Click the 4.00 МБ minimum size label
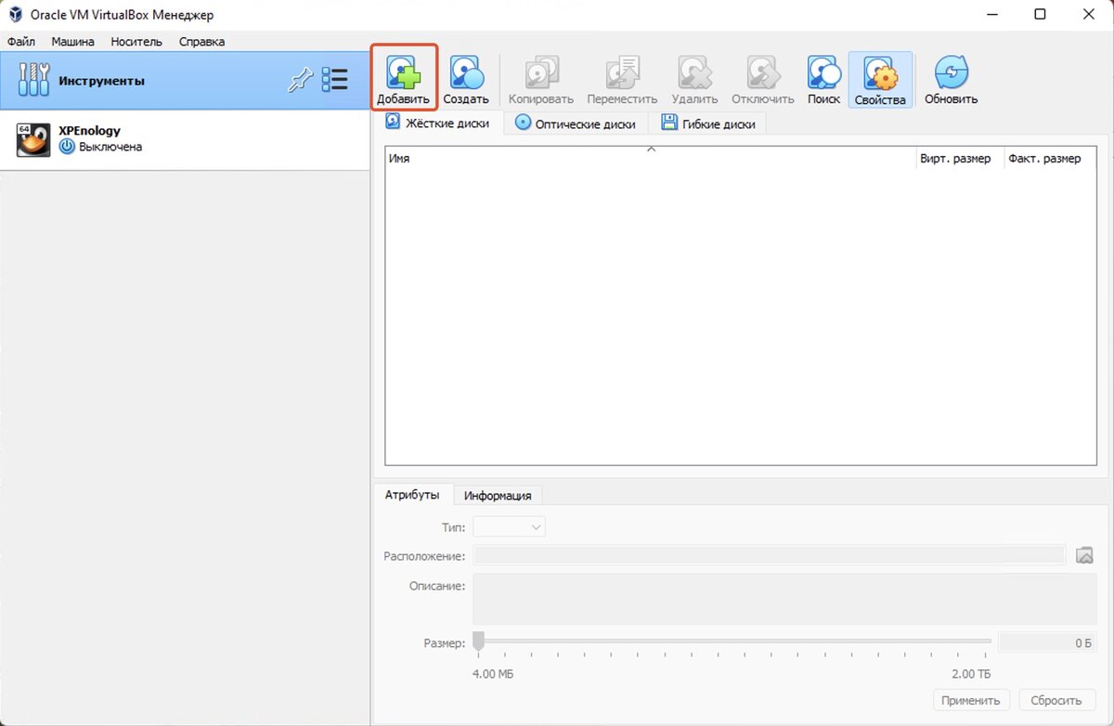The width and height of the screenshot is (1114, 726). (493, 674)
